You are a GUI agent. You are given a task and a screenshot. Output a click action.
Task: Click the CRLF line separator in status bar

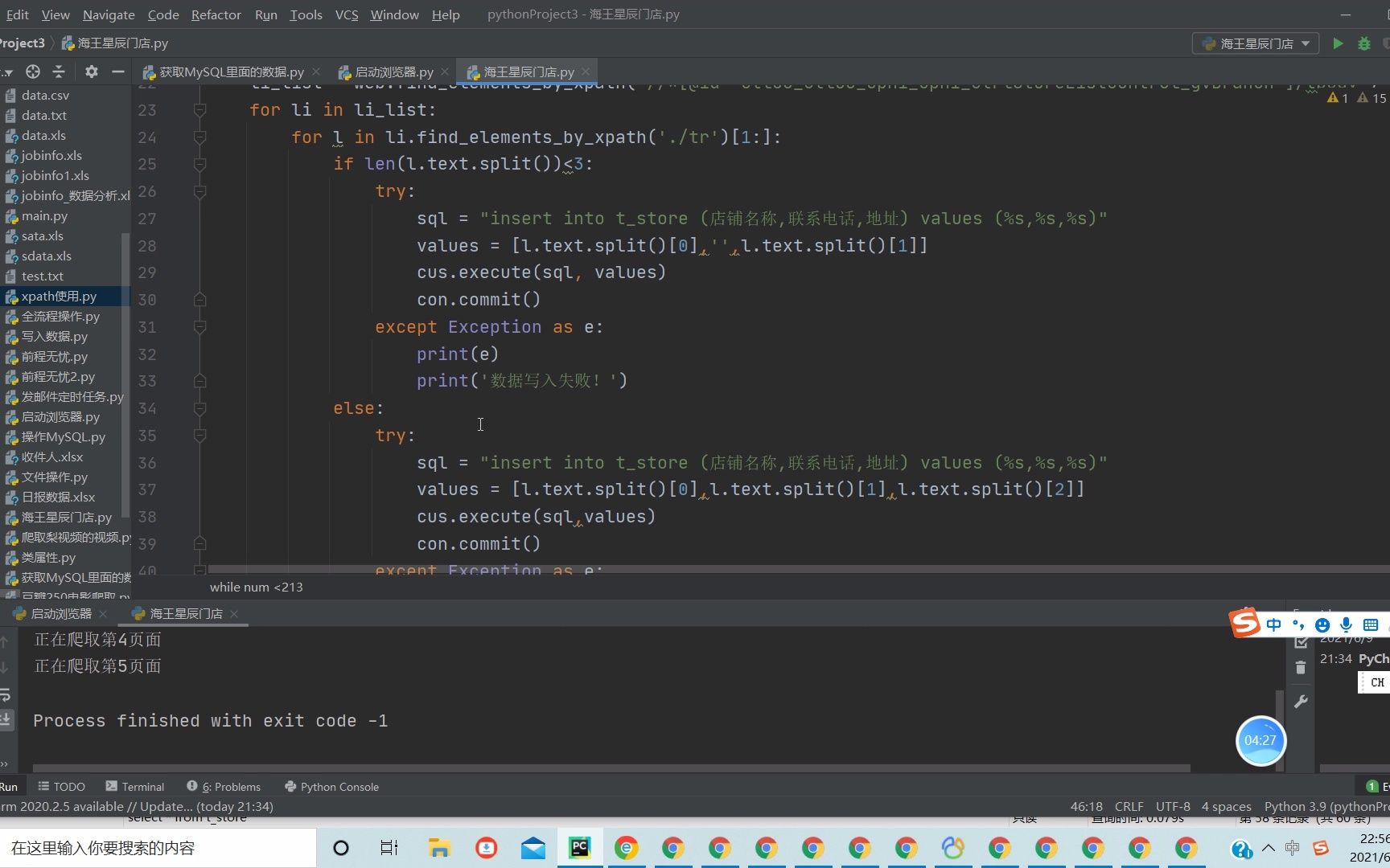click(1129, 806)
